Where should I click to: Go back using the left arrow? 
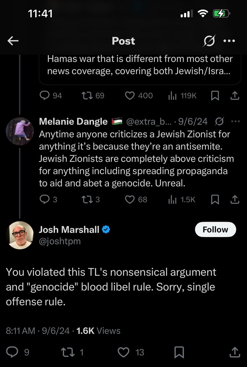[13, 41]
